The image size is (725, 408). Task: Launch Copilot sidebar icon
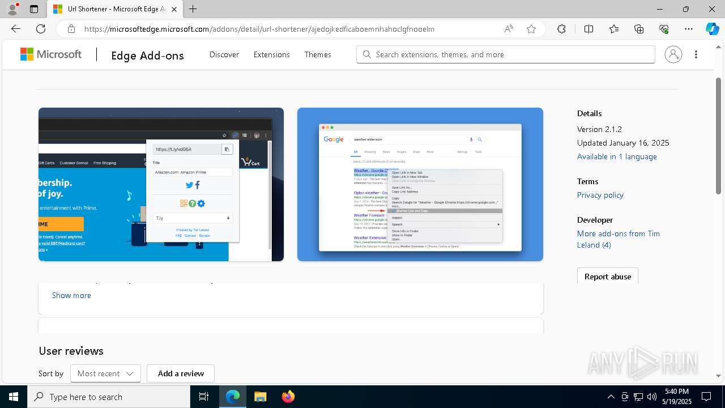[712, 29]
